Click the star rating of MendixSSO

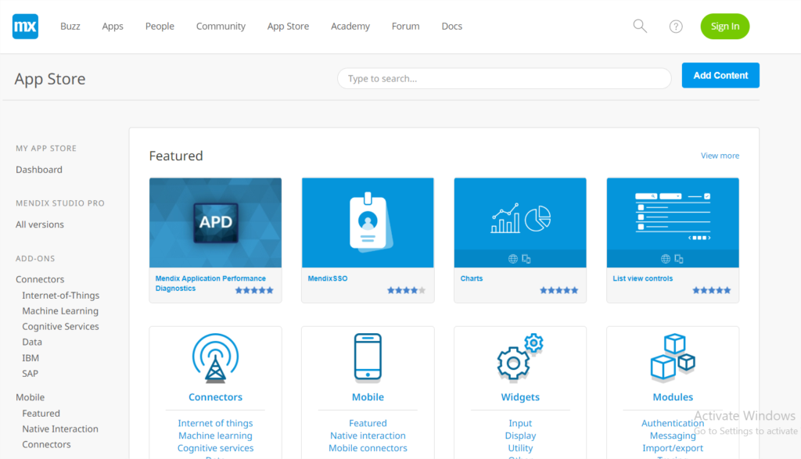pyautogui.click(x=406, y=291)
